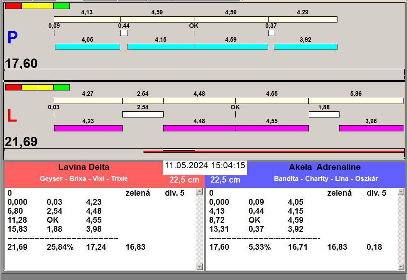Screen dimensions: 408x280
Task: Click the 15,83 row in Lavina Delta results
Action: point(55,229)
